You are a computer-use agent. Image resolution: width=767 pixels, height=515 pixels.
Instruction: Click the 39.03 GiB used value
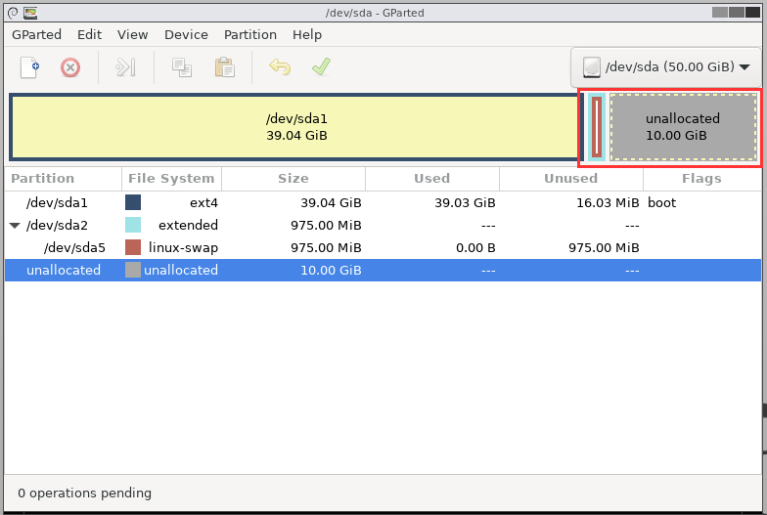(466, 203)
